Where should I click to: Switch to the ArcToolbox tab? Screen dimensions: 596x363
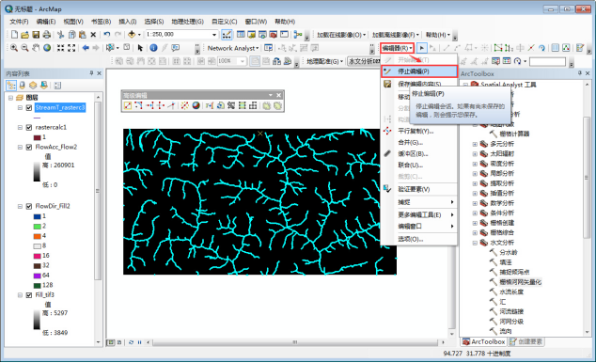(x=484, y=341)
